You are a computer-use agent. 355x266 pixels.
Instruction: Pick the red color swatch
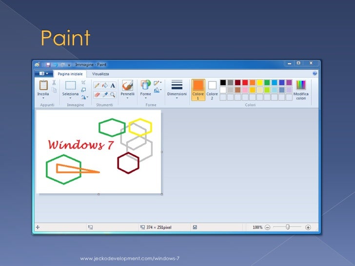pos(245,82)
